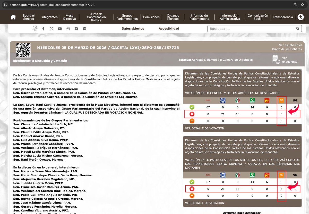Click the PAN logo in the particular voting table
Viewport: 309px width, 214px height.
pos(223,175)
